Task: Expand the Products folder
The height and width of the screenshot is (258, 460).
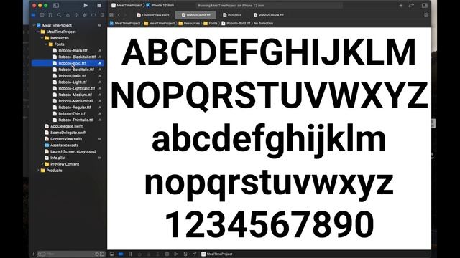Action: pos(38,171)
